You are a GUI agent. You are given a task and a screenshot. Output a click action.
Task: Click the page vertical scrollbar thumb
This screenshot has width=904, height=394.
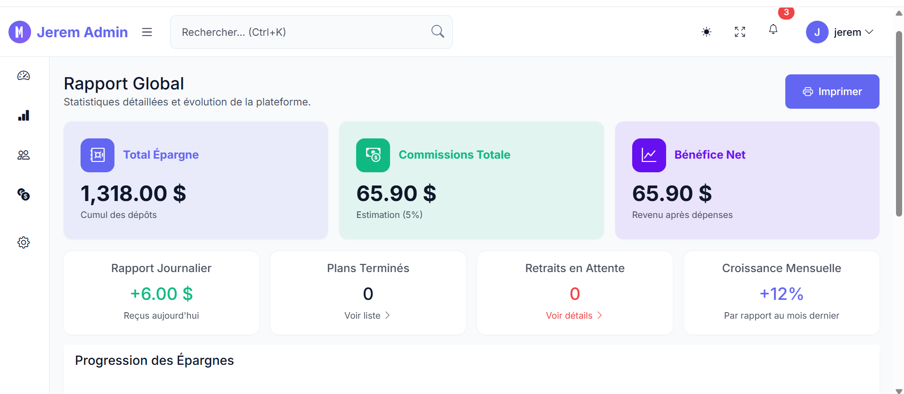point(899,123)
